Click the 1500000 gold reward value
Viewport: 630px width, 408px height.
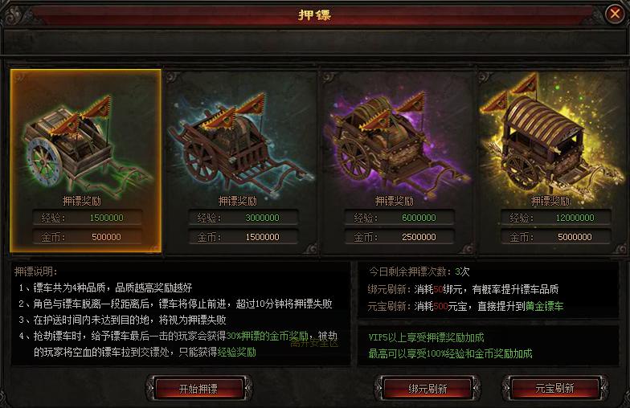point(262,237)
